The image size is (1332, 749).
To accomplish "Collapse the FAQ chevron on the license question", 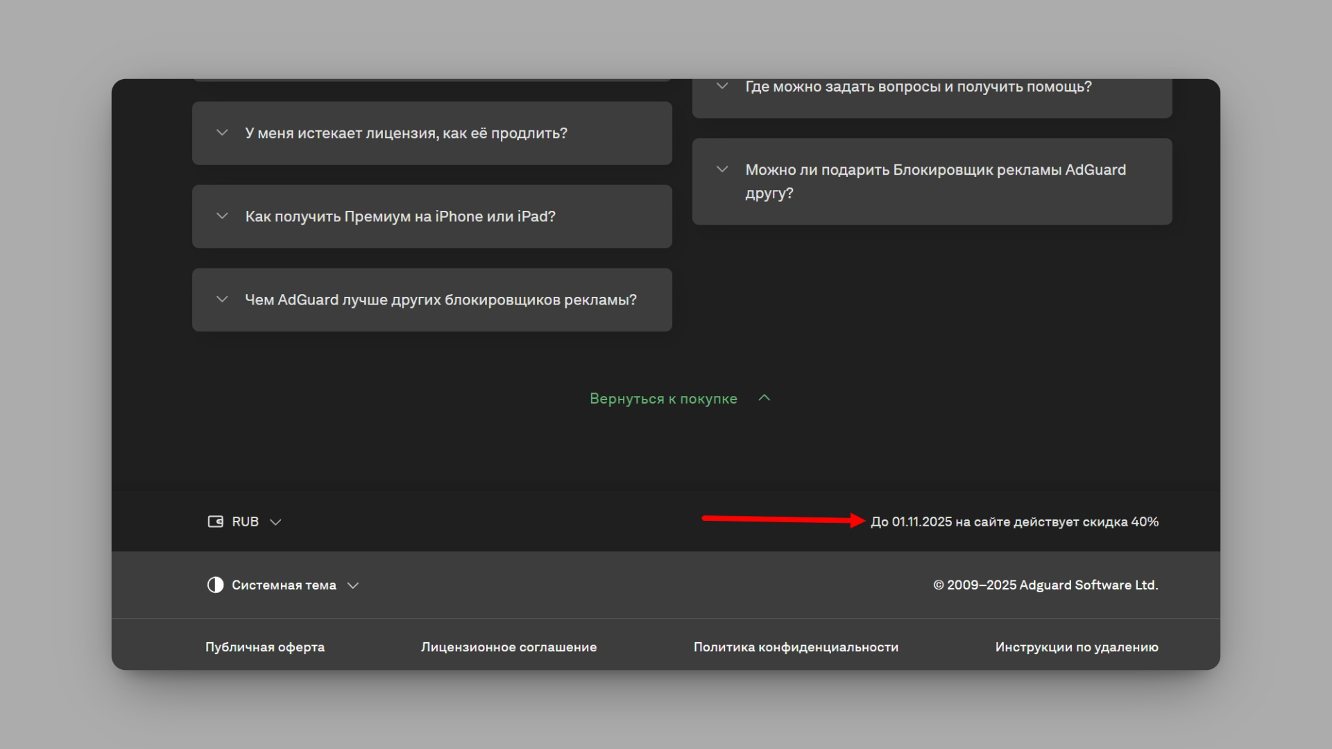I will (222, 132).
